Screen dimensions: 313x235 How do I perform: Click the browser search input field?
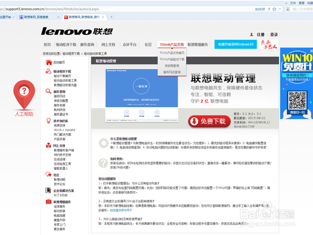point(303,9)
